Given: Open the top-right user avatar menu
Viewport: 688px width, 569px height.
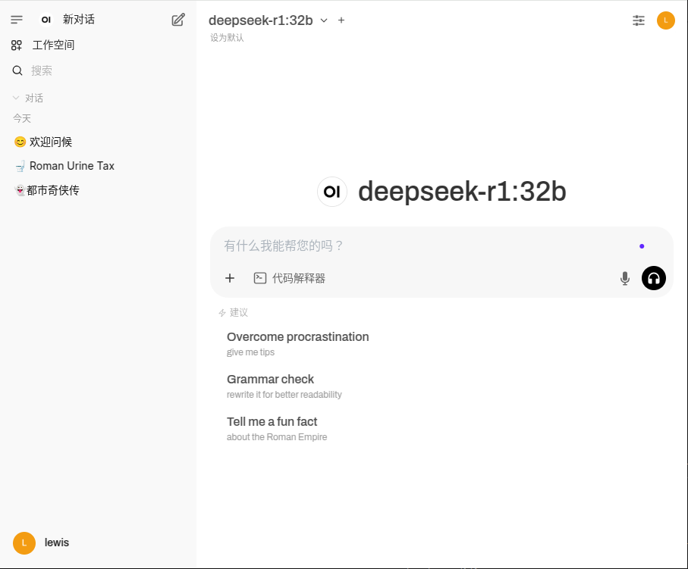Looking at the screenshot, I should tap(665, 20).
